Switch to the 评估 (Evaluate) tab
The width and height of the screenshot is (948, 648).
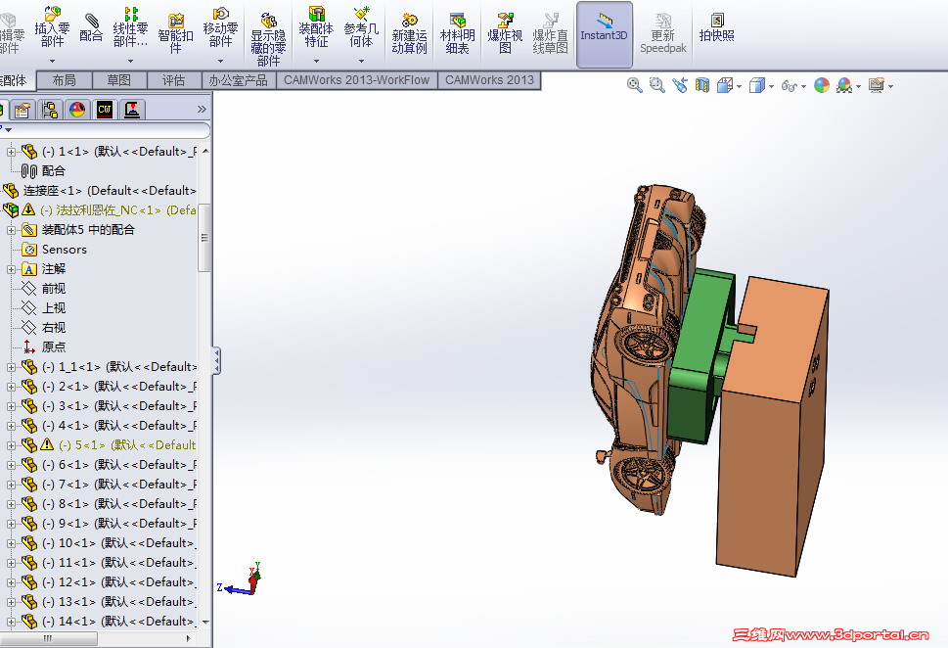point(174,80)
